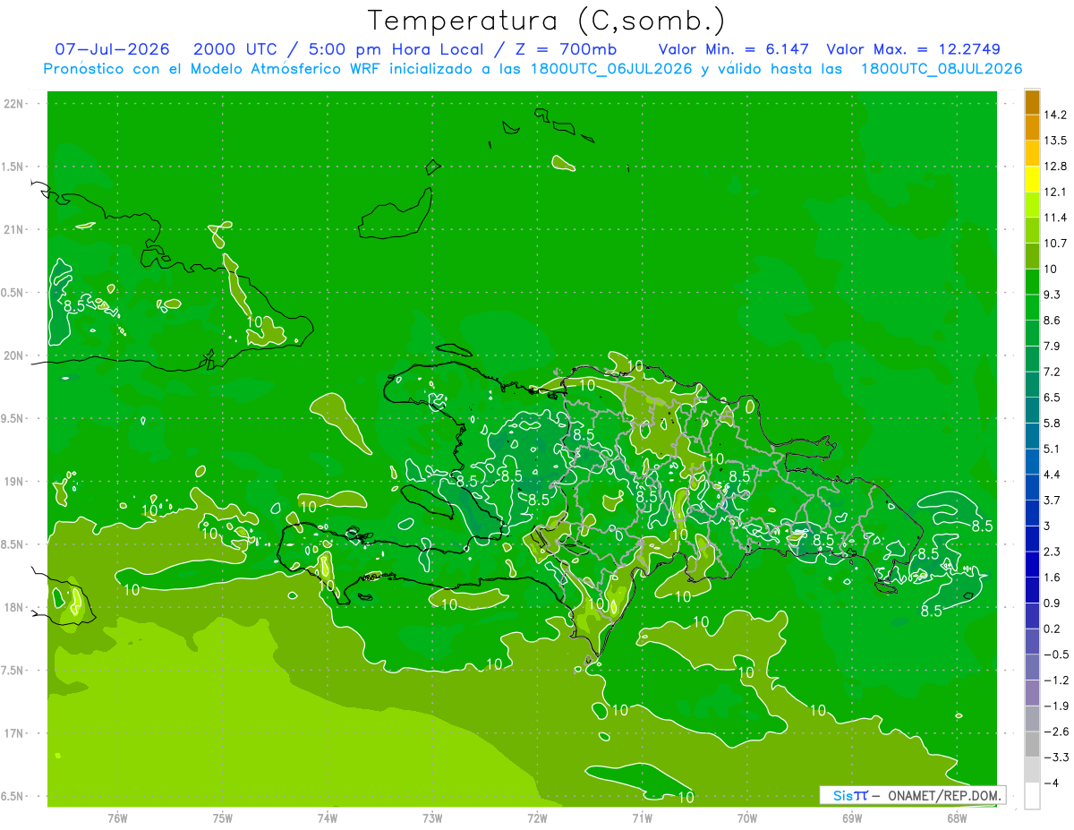Click the "71W" longitude label
1074x830 pixels.
click(x=642, y=817)
